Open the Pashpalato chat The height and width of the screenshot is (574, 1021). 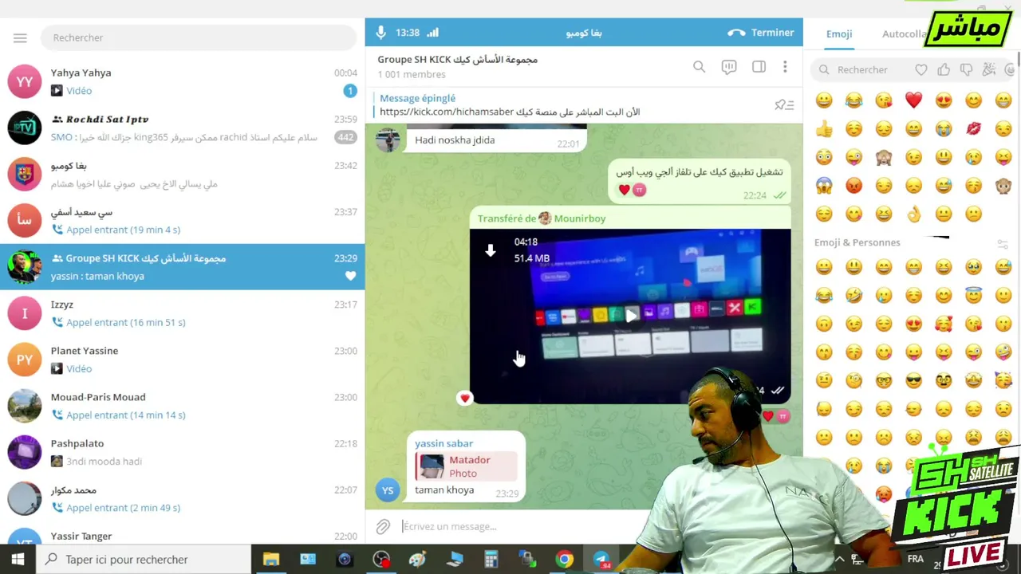tap(183, 451)
